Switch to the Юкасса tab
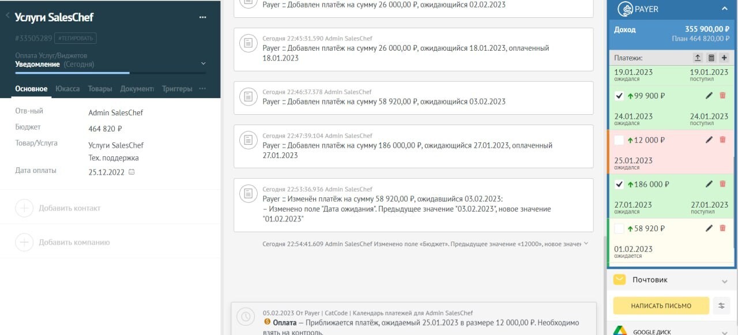738x335 pixels. tap(67, 89)
